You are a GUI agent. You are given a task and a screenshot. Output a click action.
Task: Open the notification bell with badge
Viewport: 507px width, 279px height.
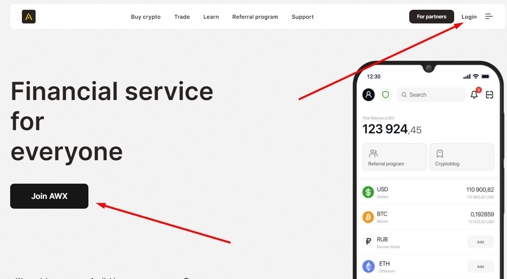click(x=474, y=95)
